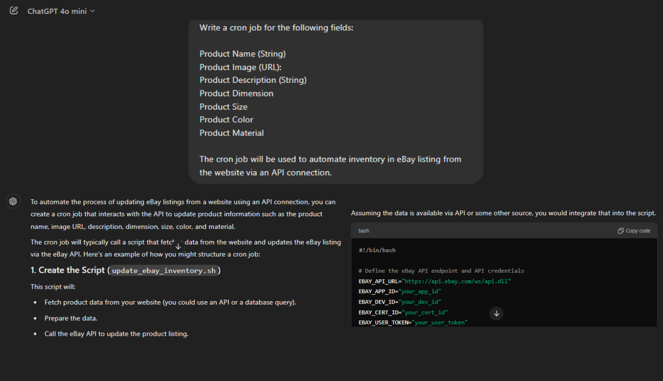
Task: Click scroll-down arrow inside the bash code block
Action: click(x=496, y=314)
